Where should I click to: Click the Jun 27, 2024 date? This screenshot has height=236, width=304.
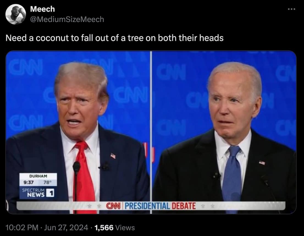(66, 227)
